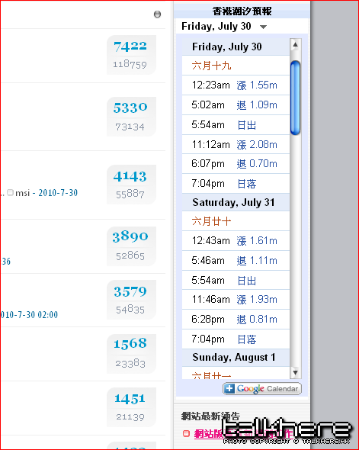The image size is (359, 450).
Task: Select the 5:54am 日出 sunrise entry on Friday
Action: tap(236, 125)
